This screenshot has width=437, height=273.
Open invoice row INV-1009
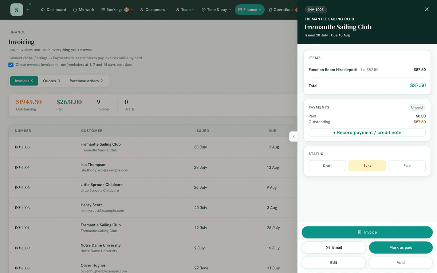153,248
